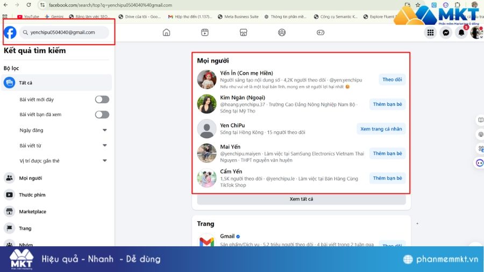The height and width of the screenshot is (272, 484).
Task: Open the Home tab icon
Action: 166,32
